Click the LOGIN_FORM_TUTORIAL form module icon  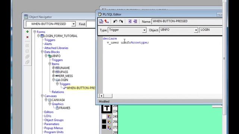(42, 36)
